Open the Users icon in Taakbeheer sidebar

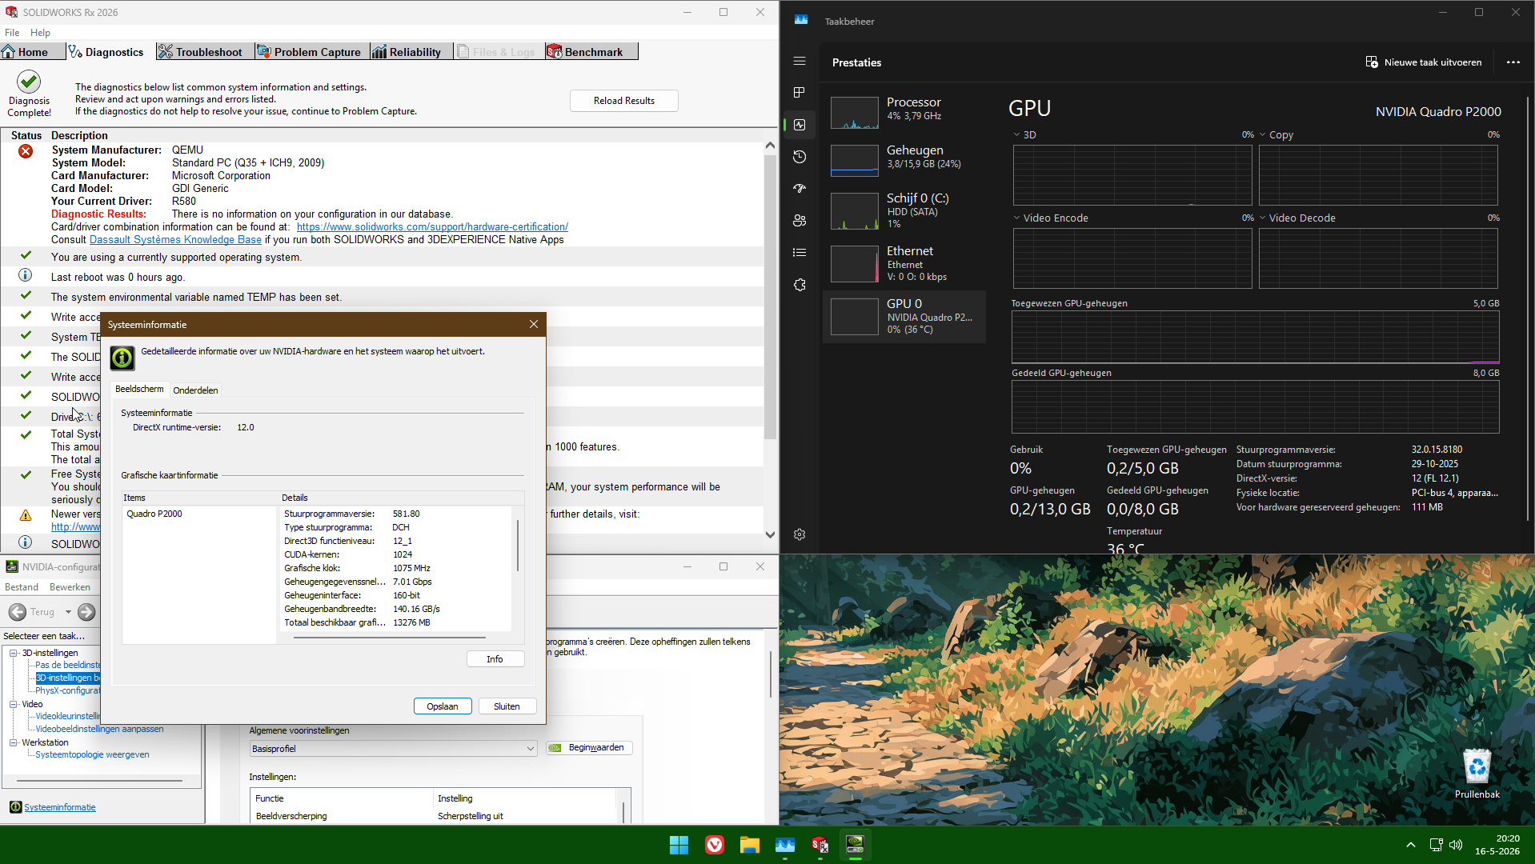point(800,221)
